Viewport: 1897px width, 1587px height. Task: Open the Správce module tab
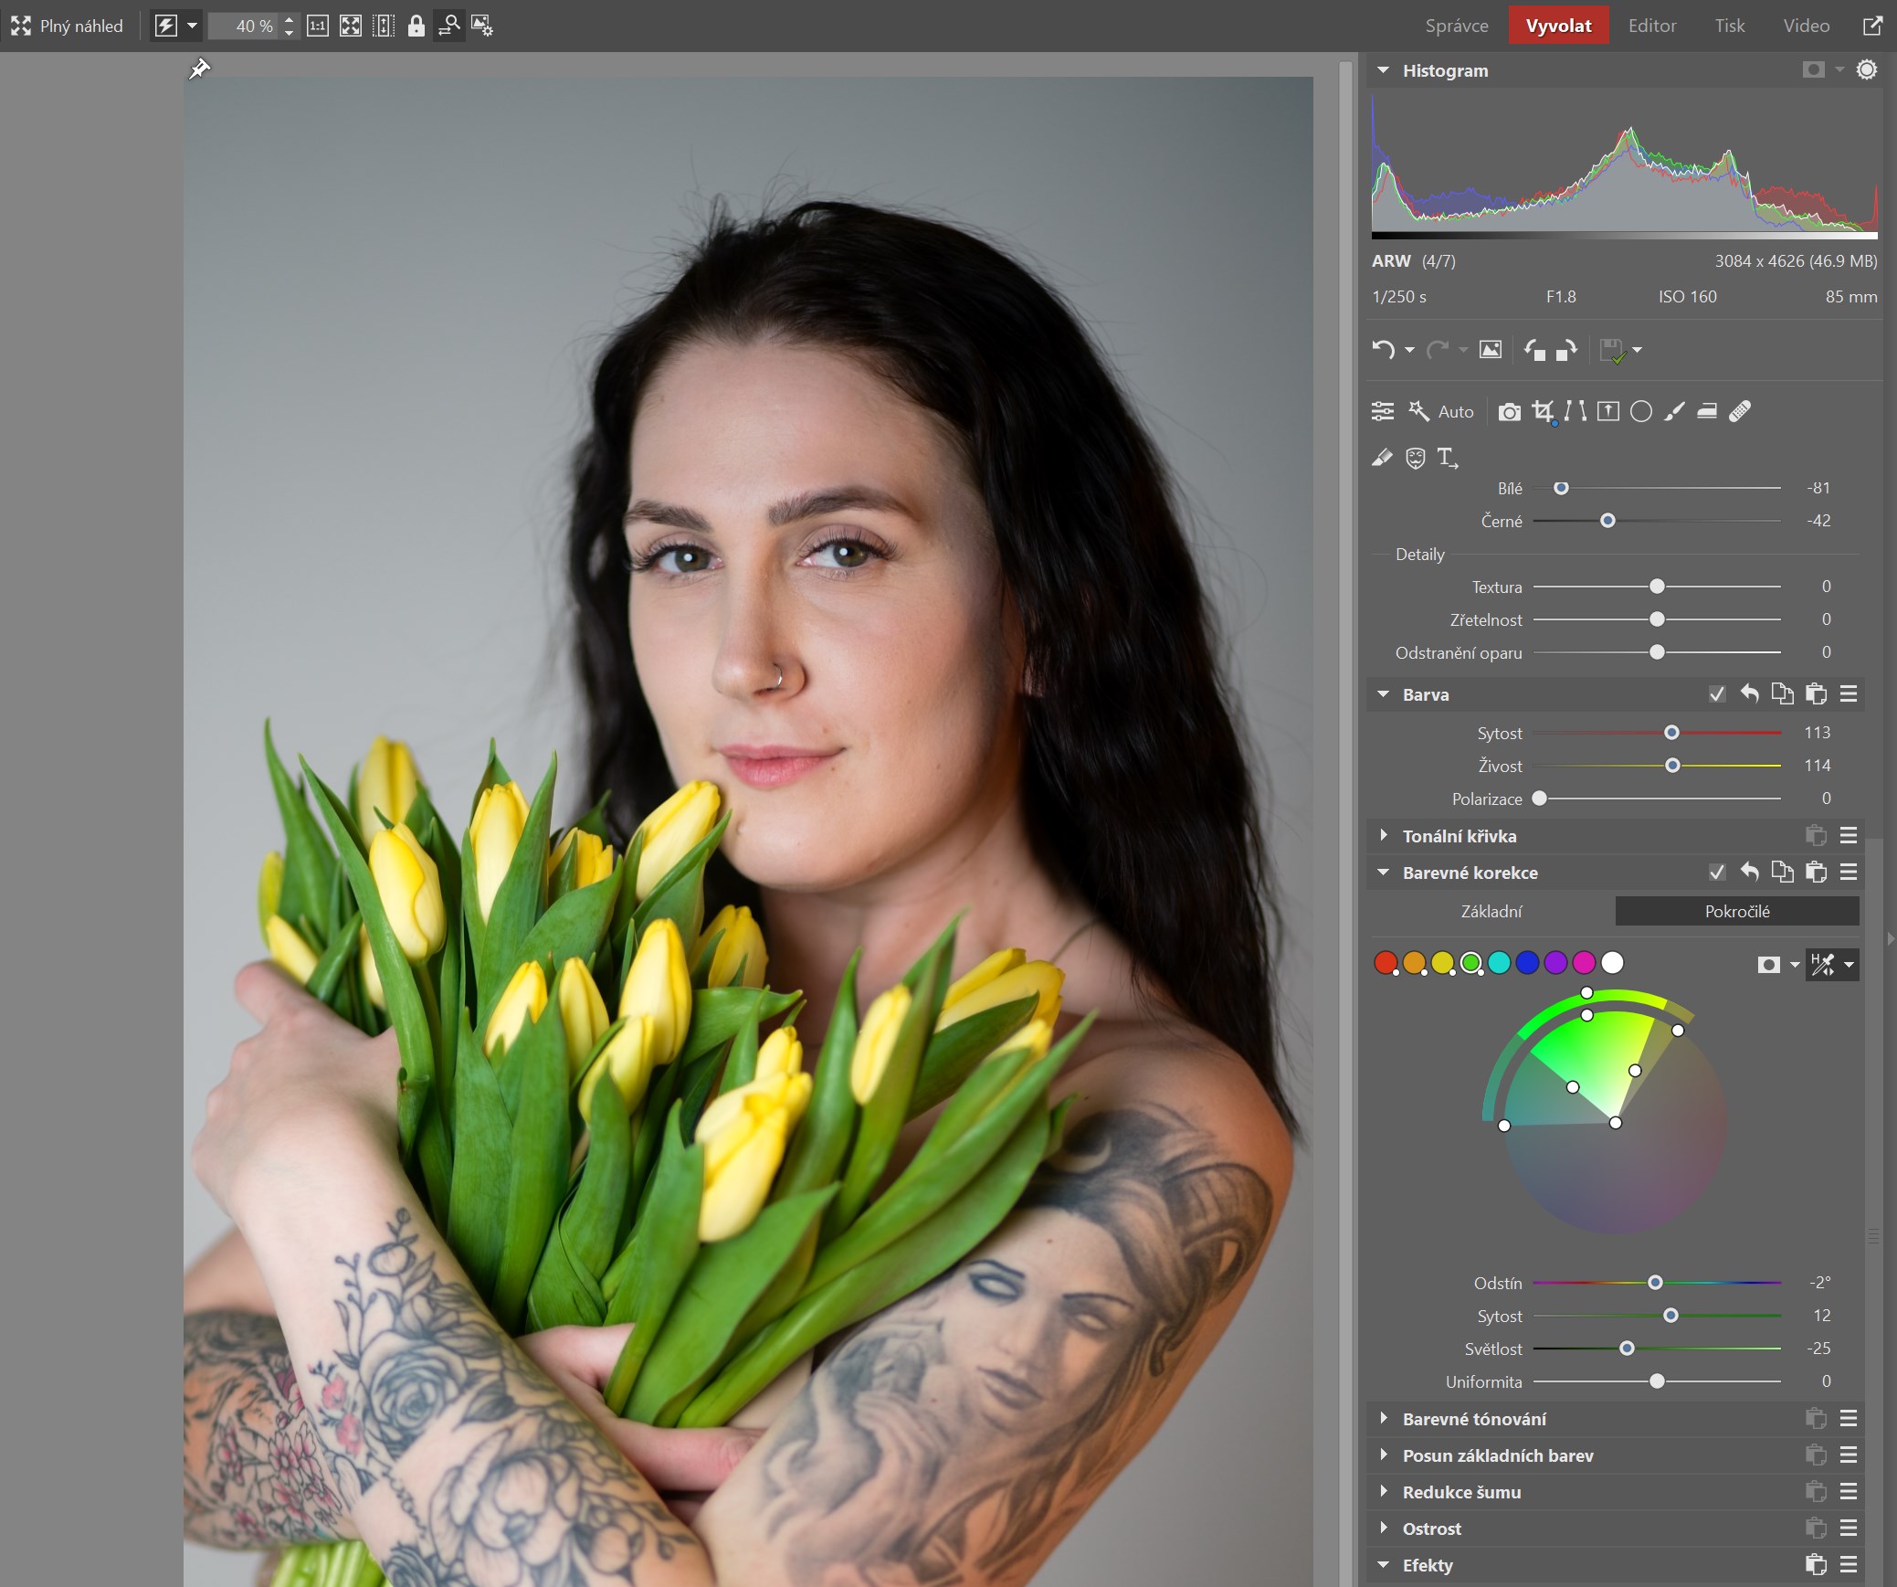[x=1456, y=26]
